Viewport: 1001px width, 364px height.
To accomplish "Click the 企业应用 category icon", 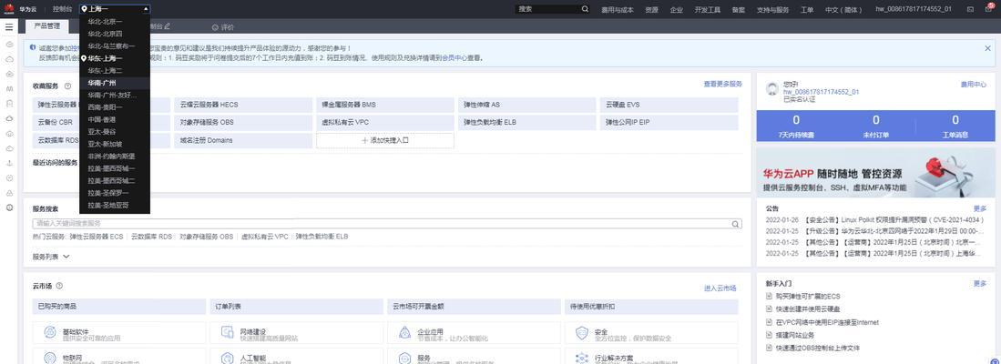I will point(404,332).
